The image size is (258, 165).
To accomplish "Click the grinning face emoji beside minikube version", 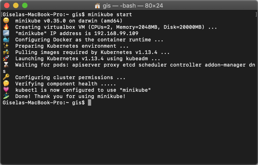I will [x=6, y=21].
